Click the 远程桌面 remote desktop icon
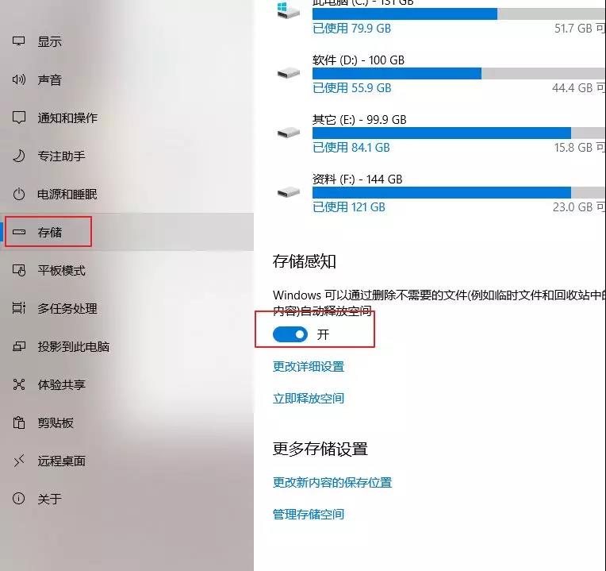 click(x=18, y=461)
